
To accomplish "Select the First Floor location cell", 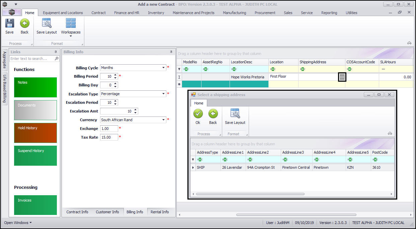I will 283,77.
